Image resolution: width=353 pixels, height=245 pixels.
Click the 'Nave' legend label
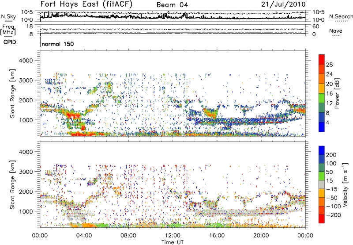coord(335,31)
